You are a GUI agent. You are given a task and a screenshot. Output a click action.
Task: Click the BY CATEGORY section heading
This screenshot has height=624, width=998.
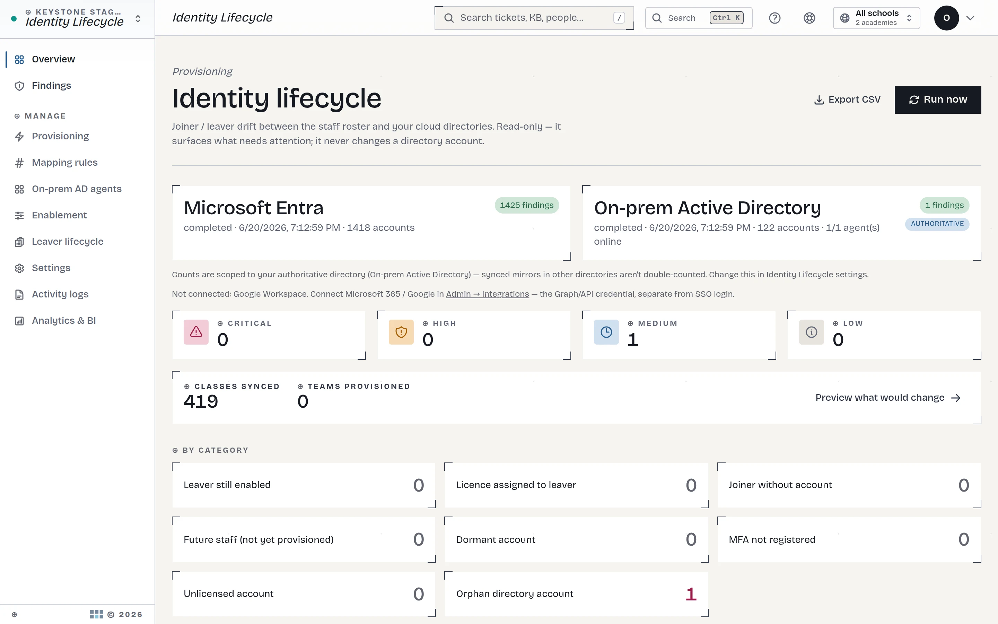(x=210, y=450)
